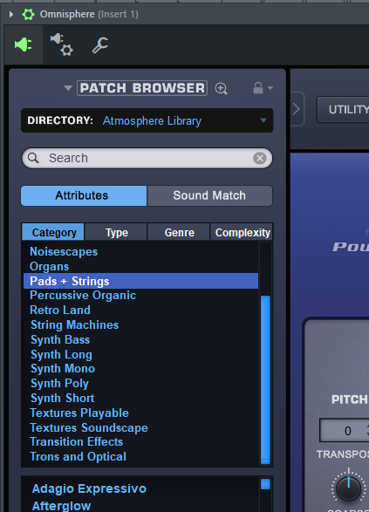Open the Directory Atmosphere Library dropdown
The height and width of the screenshot is (512, 369).
coord(147,120)
